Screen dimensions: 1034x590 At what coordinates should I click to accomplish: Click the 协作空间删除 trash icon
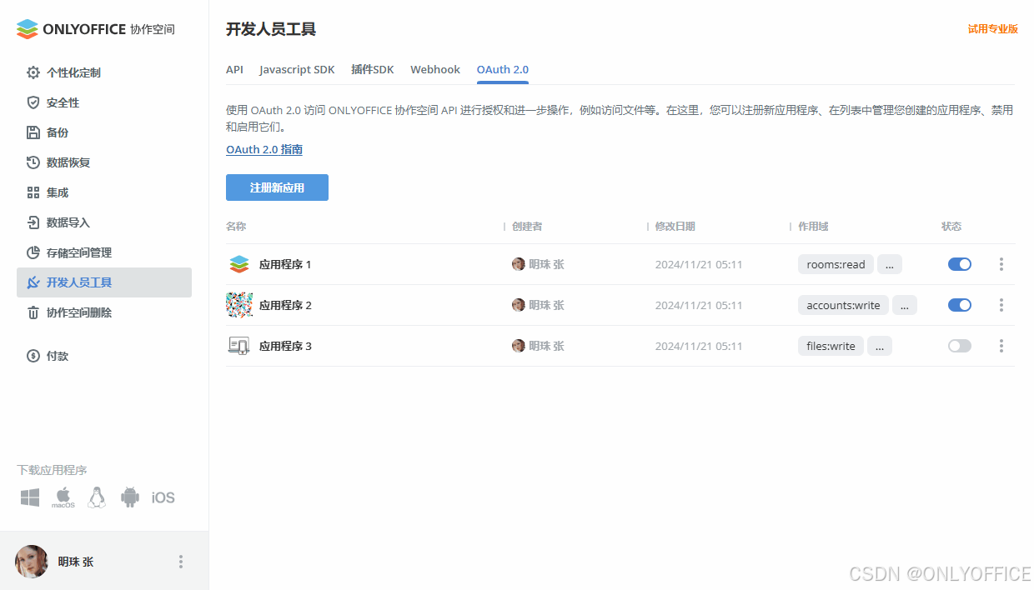coord(33,312)
